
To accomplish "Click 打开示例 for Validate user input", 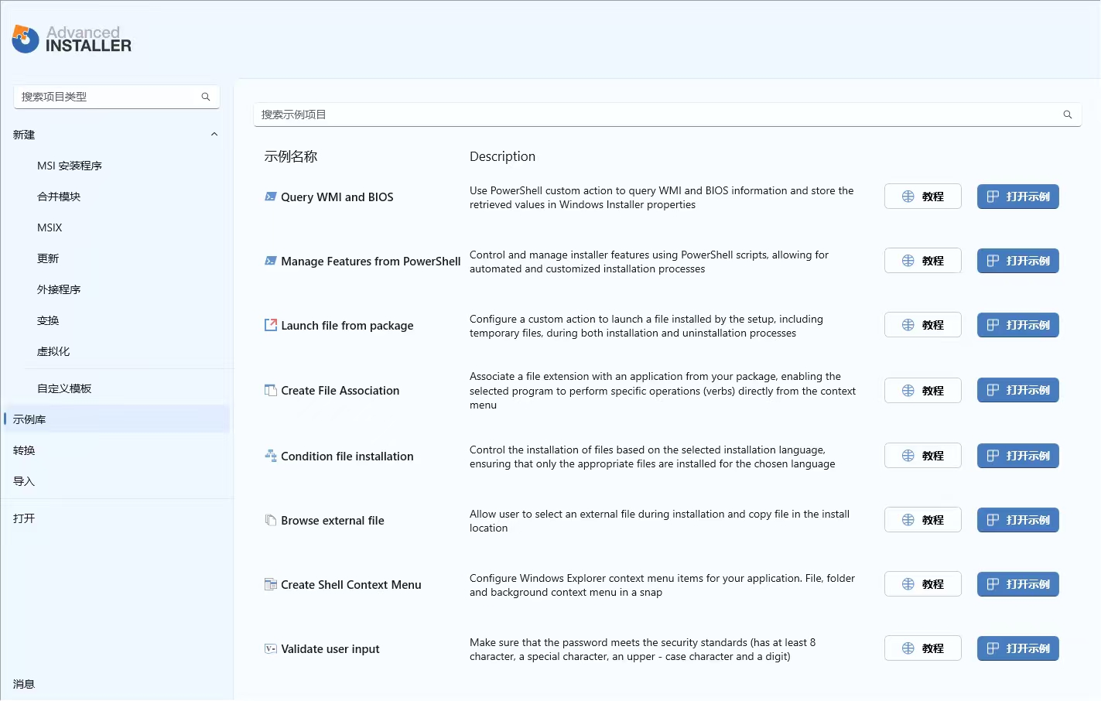I will tap(1018, 648).
